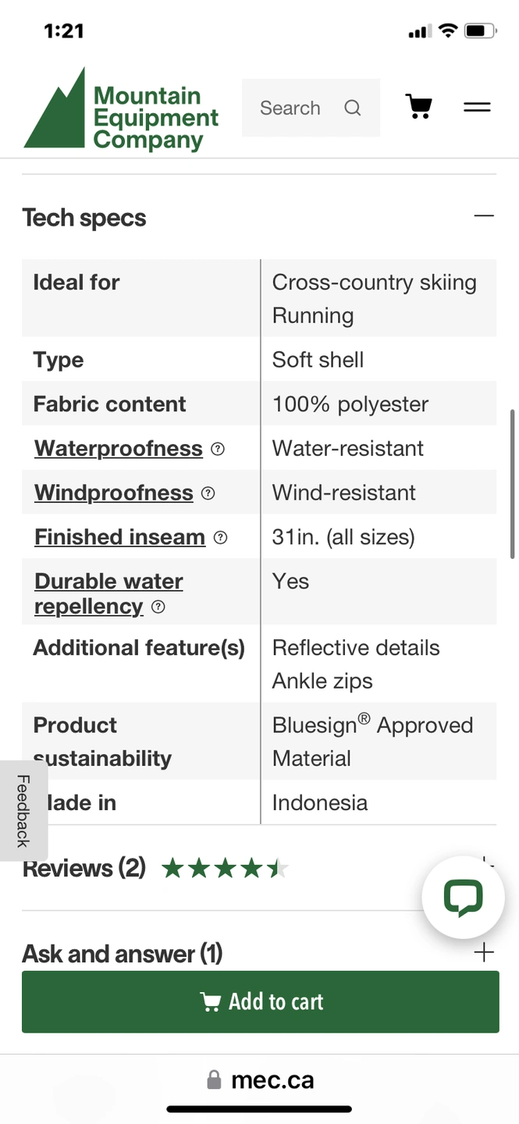Tap the search magnifier icon
The height and width of the screenshot is (1124, 519).
point(353,108)
